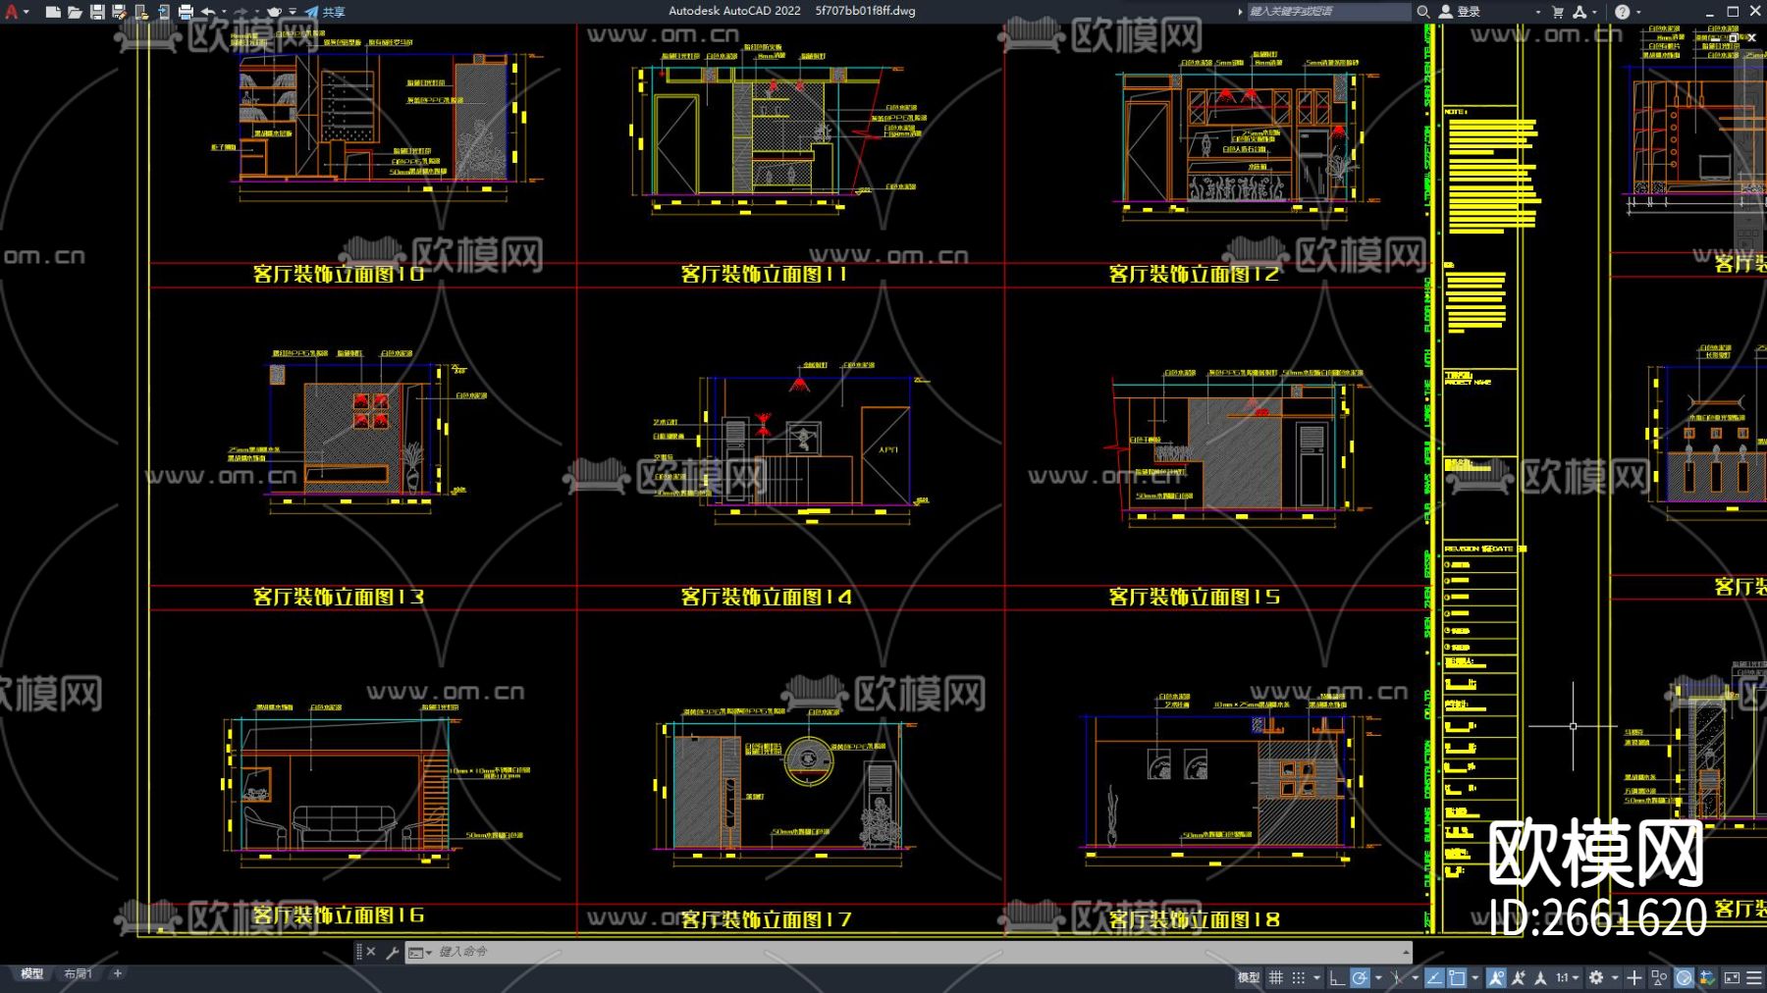Image resolution: width=1767 pixels, height=993 pixels.
Task: Click the search magnifier icon
Action: (x=1422, y=12)
